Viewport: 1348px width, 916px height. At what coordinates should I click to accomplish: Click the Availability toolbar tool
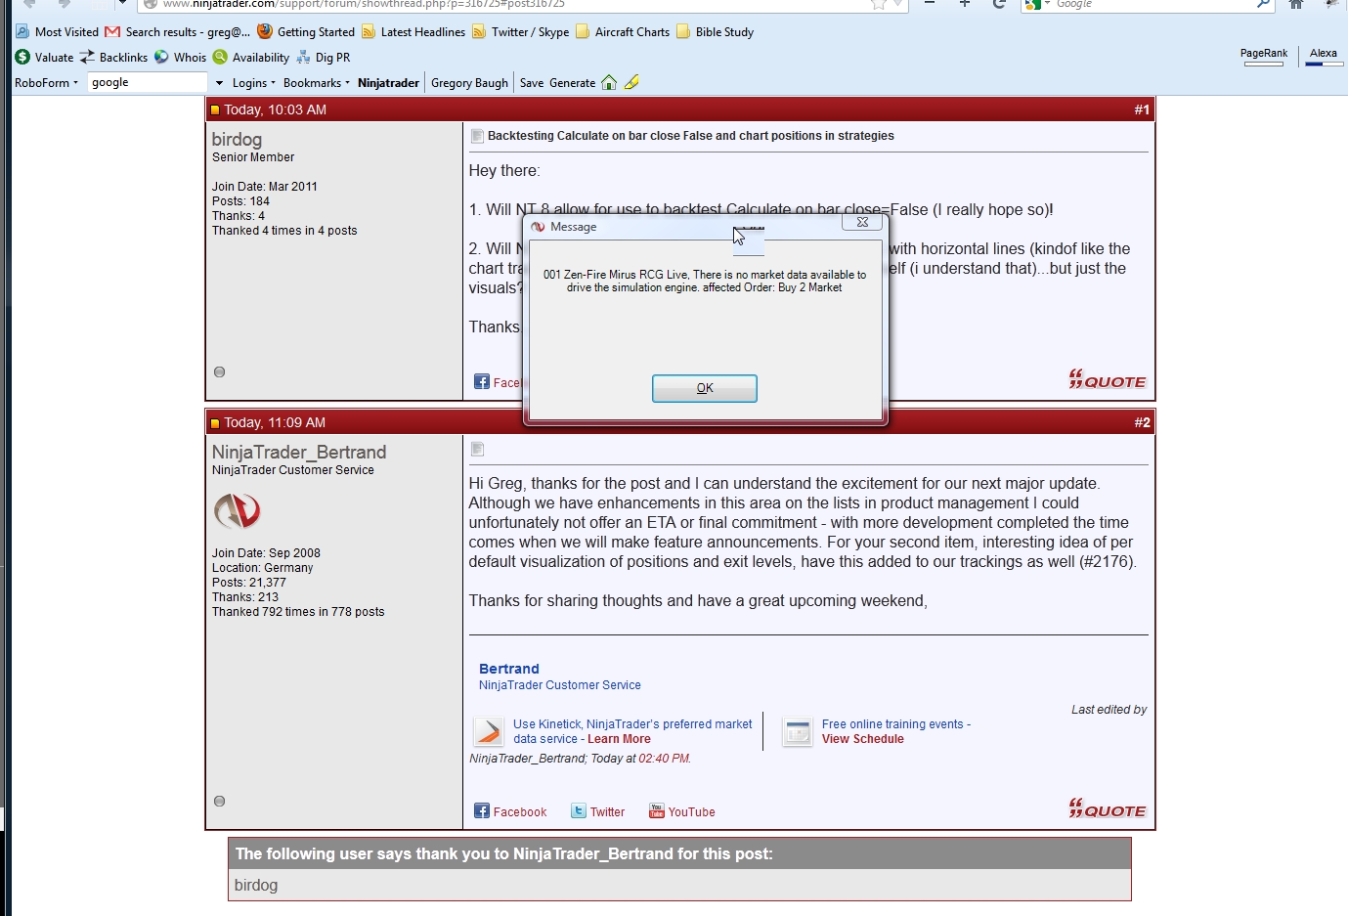(251, 58)
